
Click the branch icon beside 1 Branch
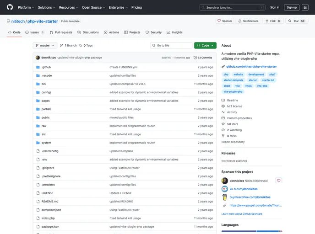pyautogui.click(x=62, y=46)
